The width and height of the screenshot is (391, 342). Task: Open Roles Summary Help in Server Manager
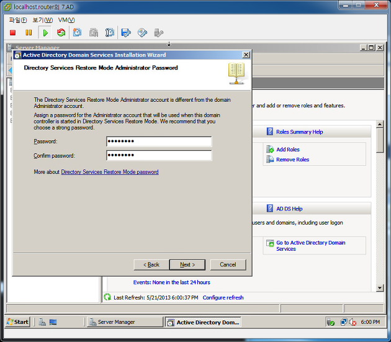(300, 132)
